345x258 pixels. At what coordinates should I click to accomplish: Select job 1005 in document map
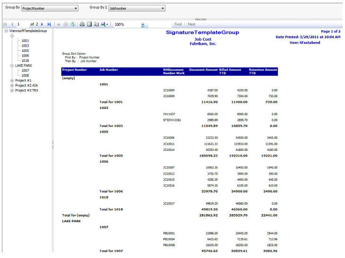click(25, 51)
